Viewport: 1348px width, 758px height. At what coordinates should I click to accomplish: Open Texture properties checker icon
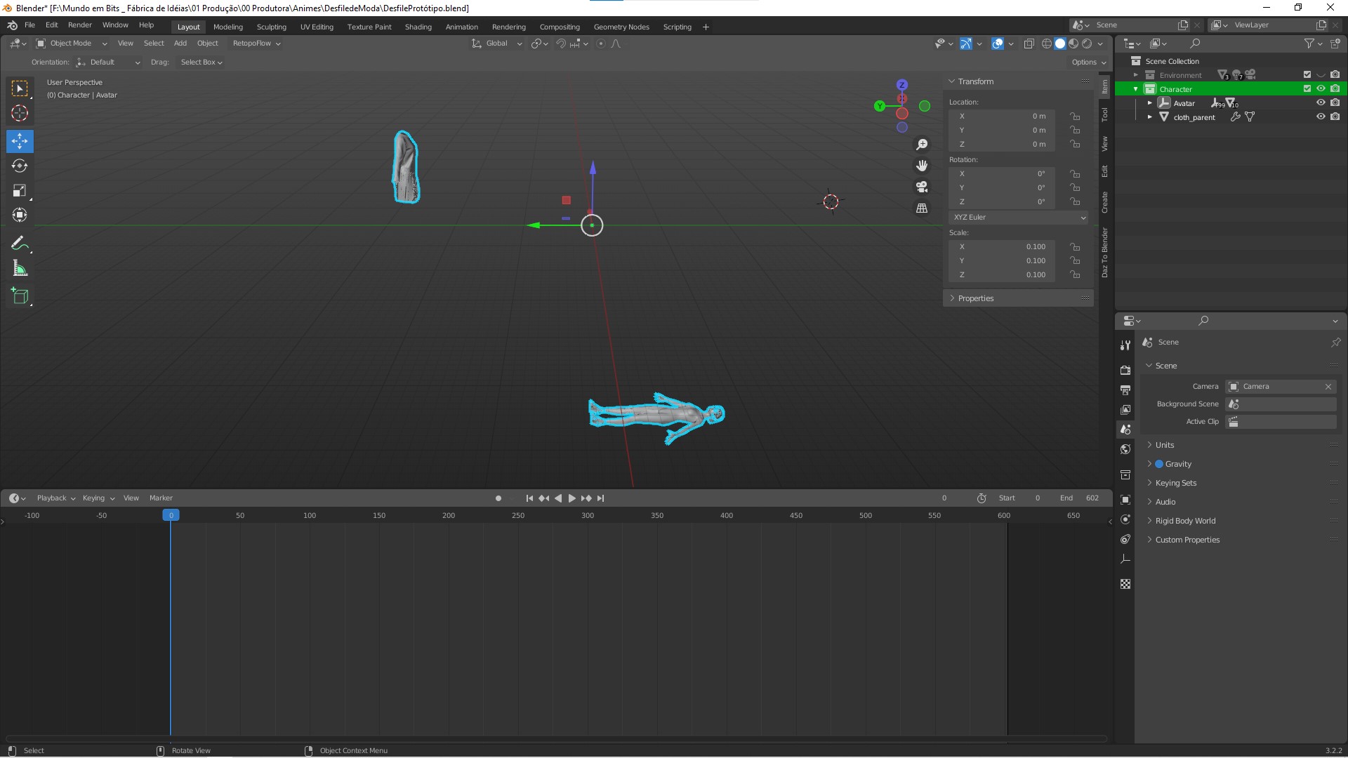[1125, 584]
